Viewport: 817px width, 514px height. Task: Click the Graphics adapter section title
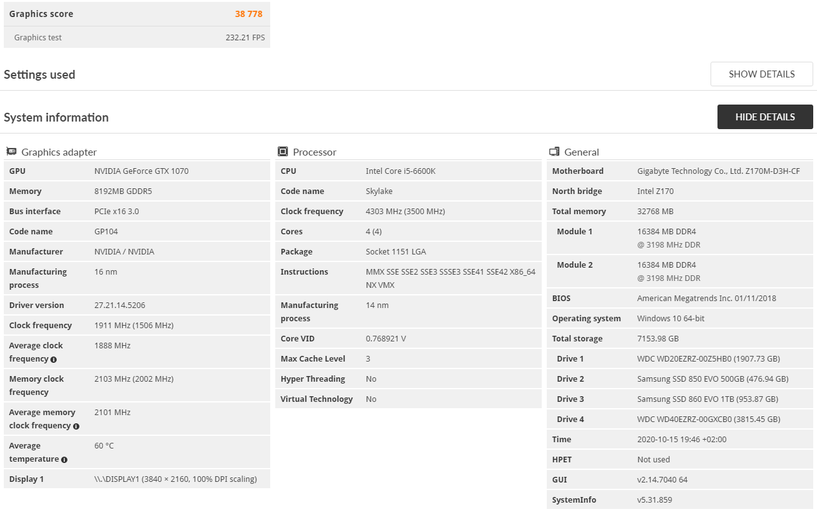click(x=59, y=152)
